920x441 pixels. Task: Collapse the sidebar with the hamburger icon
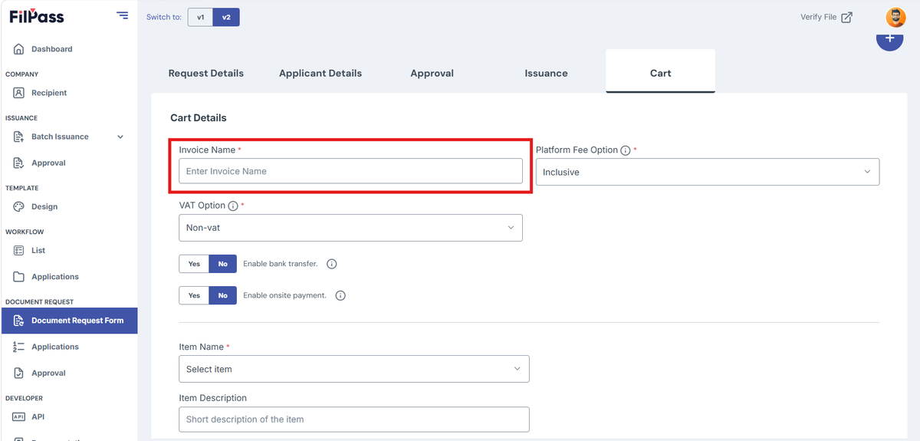(x=122, y=15)
